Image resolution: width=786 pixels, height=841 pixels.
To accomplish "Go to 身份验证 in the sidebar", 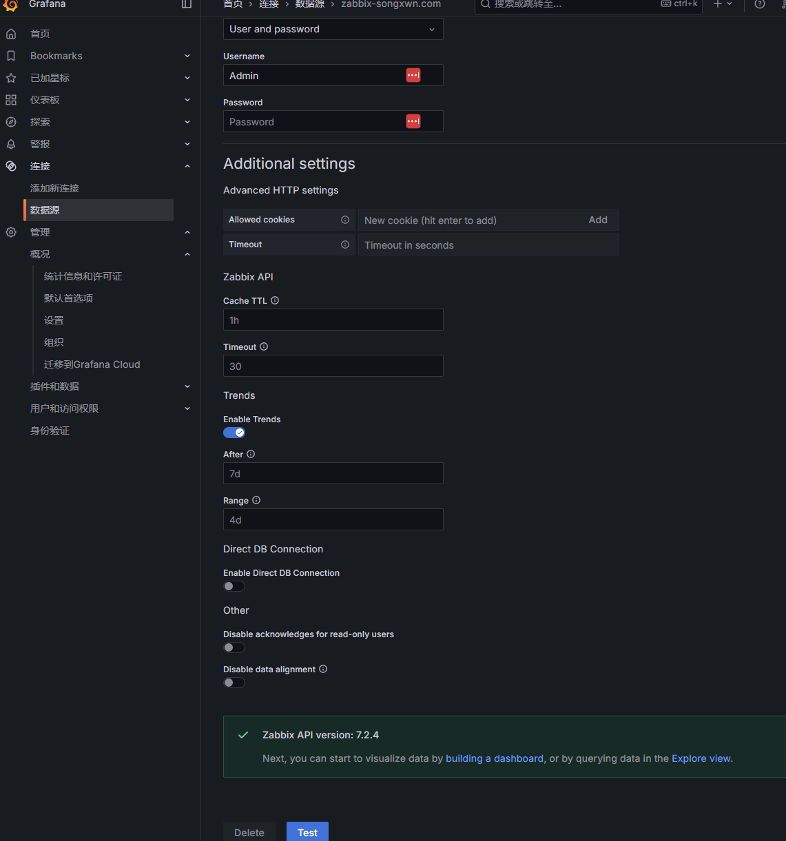I will click(x=50, y=430).
